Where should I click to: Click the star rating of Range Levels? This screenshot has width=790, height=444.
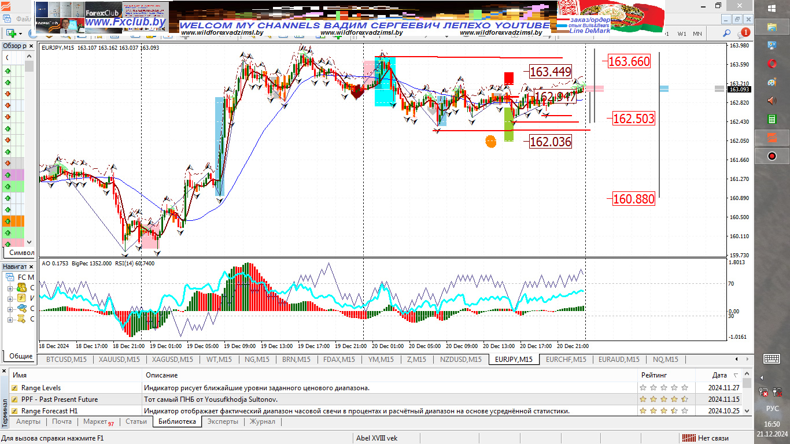point(664,388)
